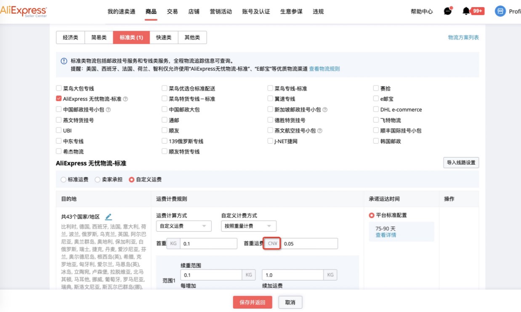Check UBI logistics option
The width and height of the screenshot is (521, 312).
click(59, 131)
